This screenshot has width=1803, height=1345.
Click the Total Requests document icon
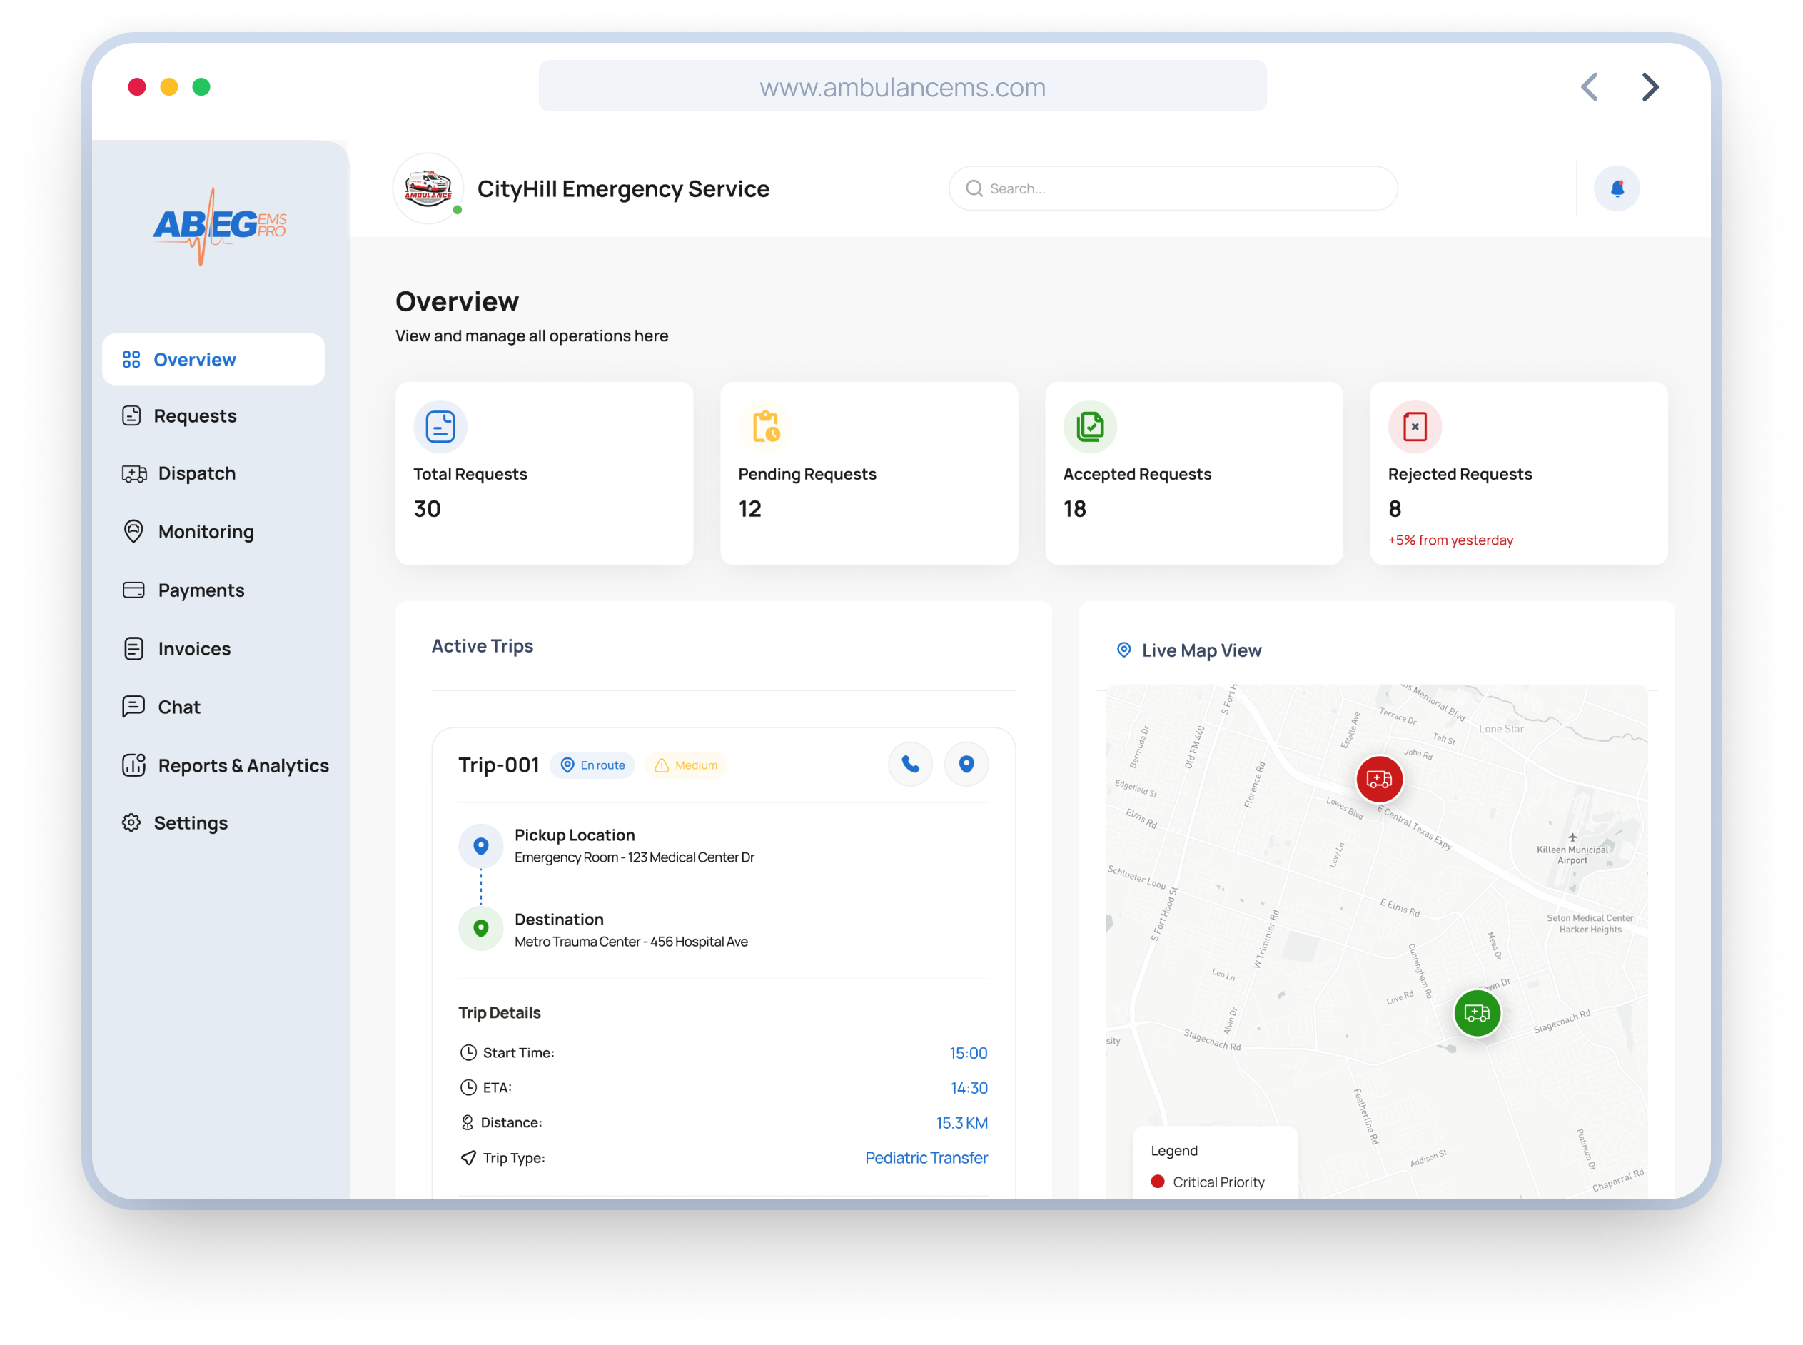(x=440, y=427)
